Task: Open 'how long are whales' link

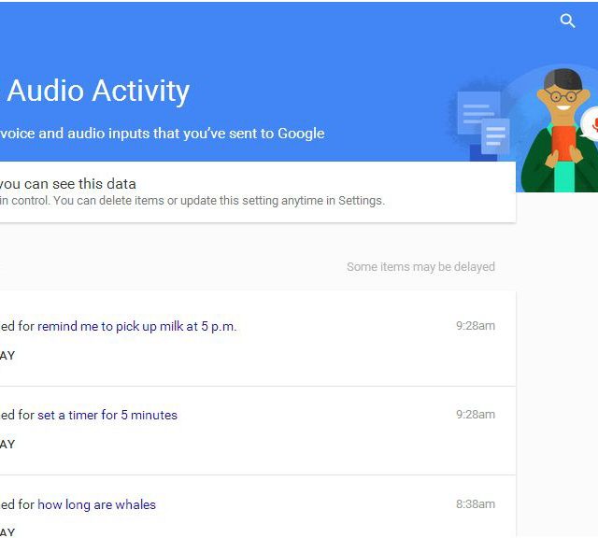Action: pyautogui.click(x=96, y=504)
